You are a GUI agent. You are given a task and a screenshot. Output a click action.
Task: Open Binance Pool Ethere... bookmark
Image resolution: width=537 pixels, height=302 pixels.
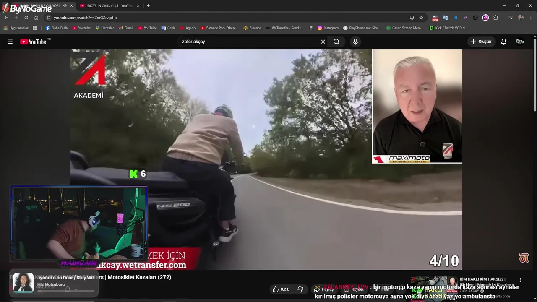click(x=219, y=28)
